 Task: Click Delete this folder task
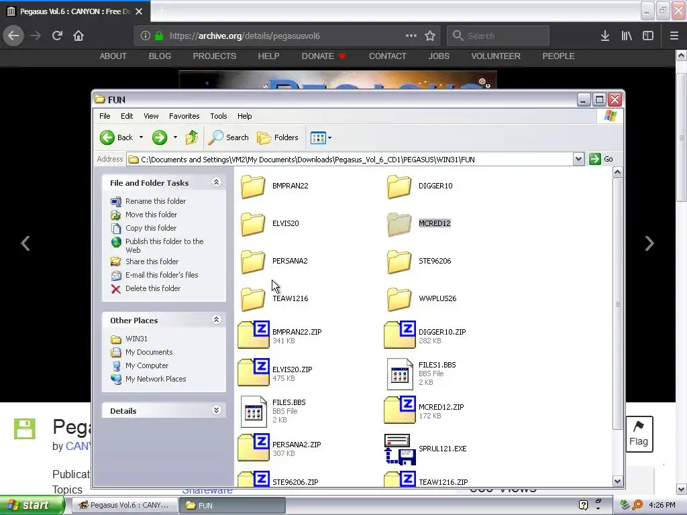pyautogui.click(x=152, y=288)
